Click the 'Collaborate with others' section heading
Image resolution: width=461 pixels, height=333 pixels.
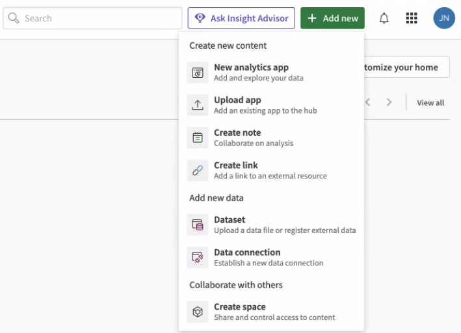[236, 285]
